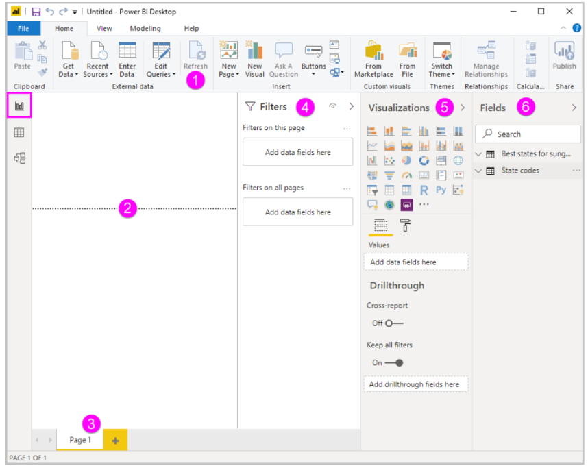Open more options for State codes

pos(576,171)
